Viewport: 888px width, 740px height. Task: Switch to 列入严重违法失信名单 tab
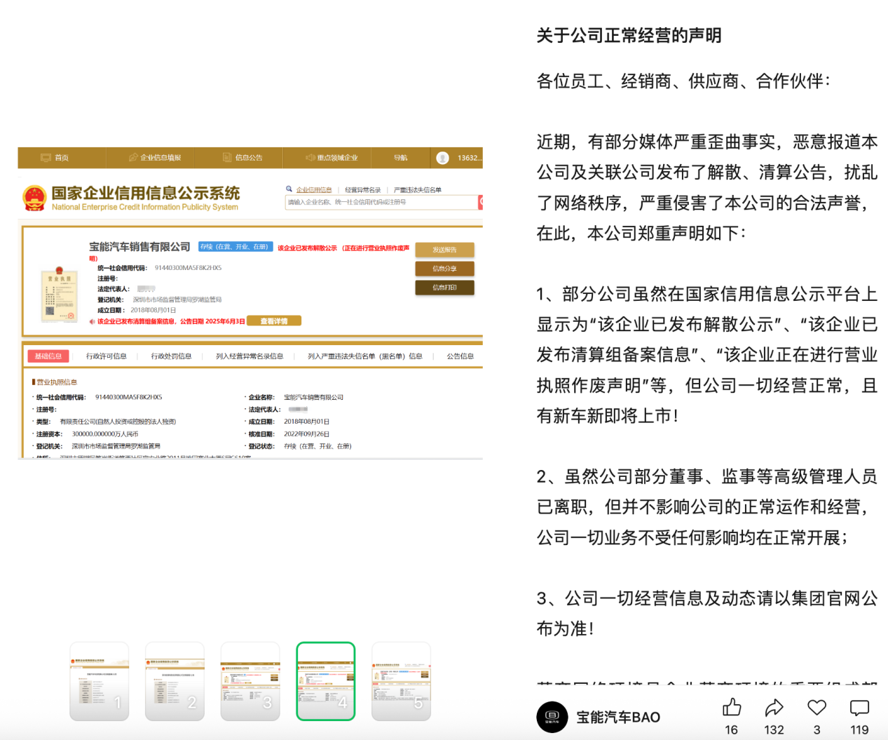(365, 356)
